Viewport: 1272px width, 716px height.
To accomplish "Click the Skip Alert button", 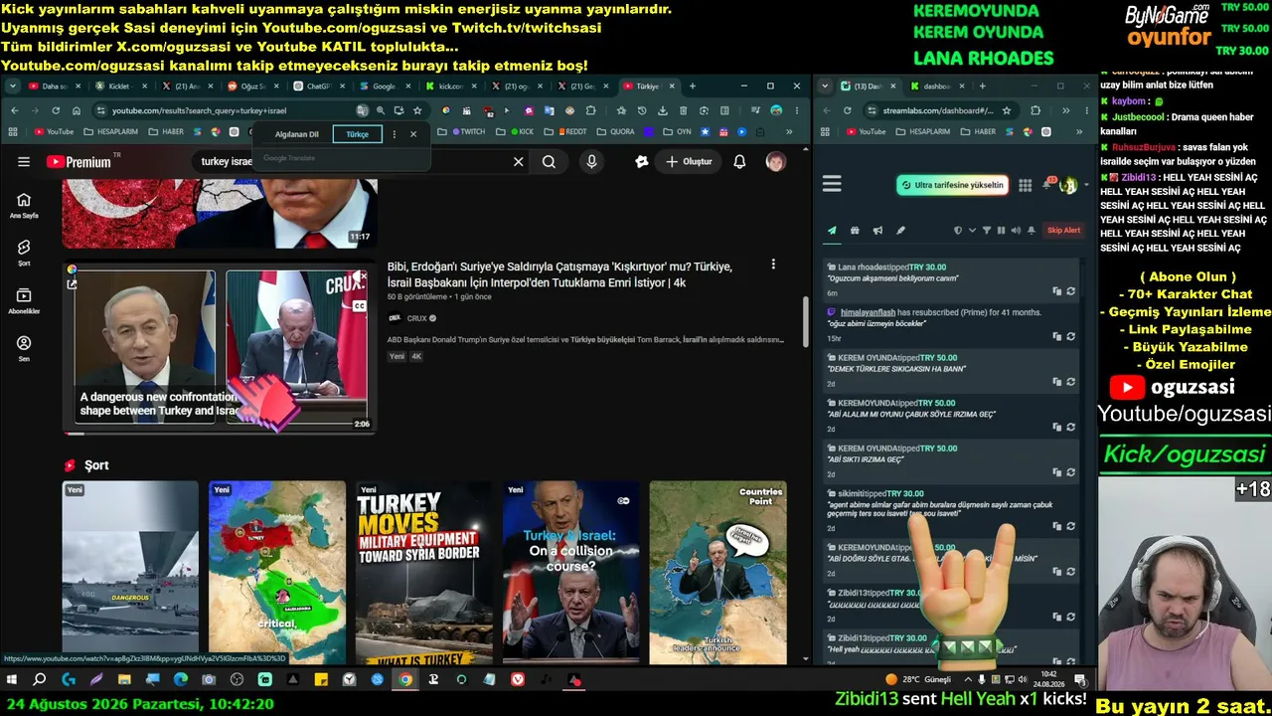I will [1063, 231].
